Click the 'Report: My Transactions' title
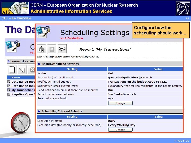191x143 pixels. coord(105,49)
